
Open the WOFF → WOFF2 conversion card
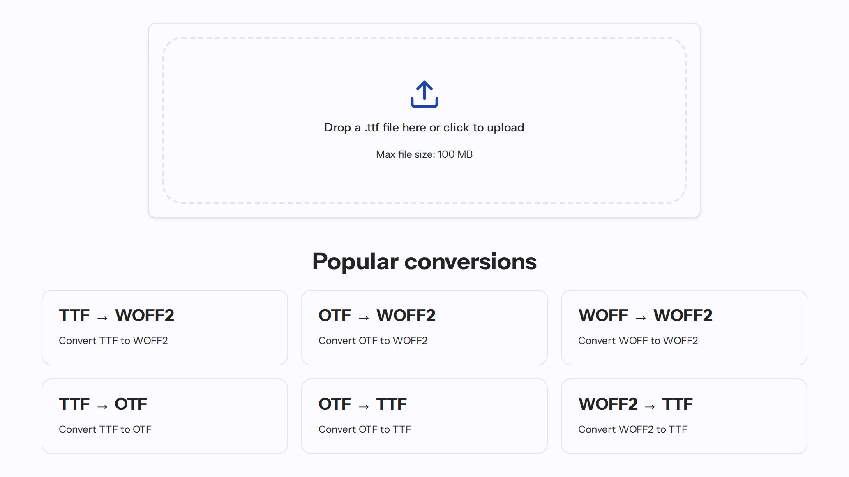[684, 328]
